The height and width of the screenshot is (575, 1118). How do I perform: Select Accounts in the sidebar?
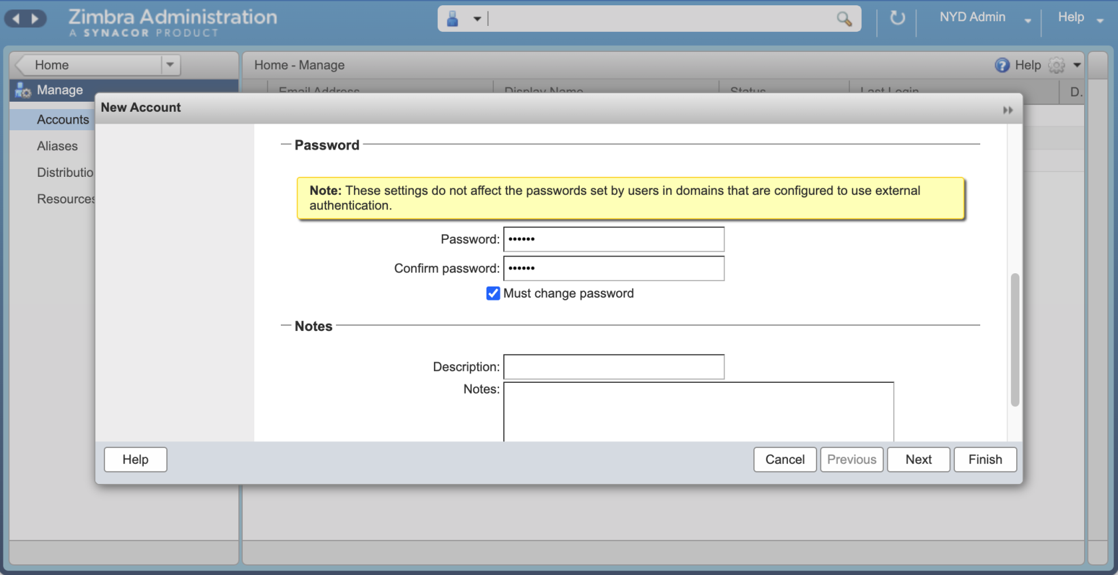(x=63, y=120)
